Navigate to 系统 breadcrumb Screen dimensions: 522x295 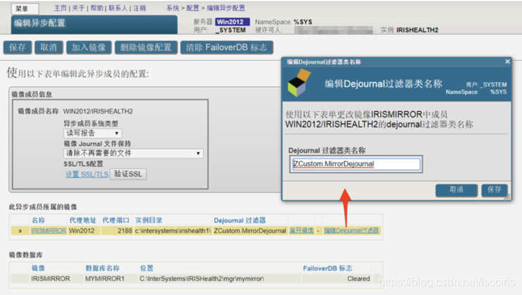click(x=173, y=8)
